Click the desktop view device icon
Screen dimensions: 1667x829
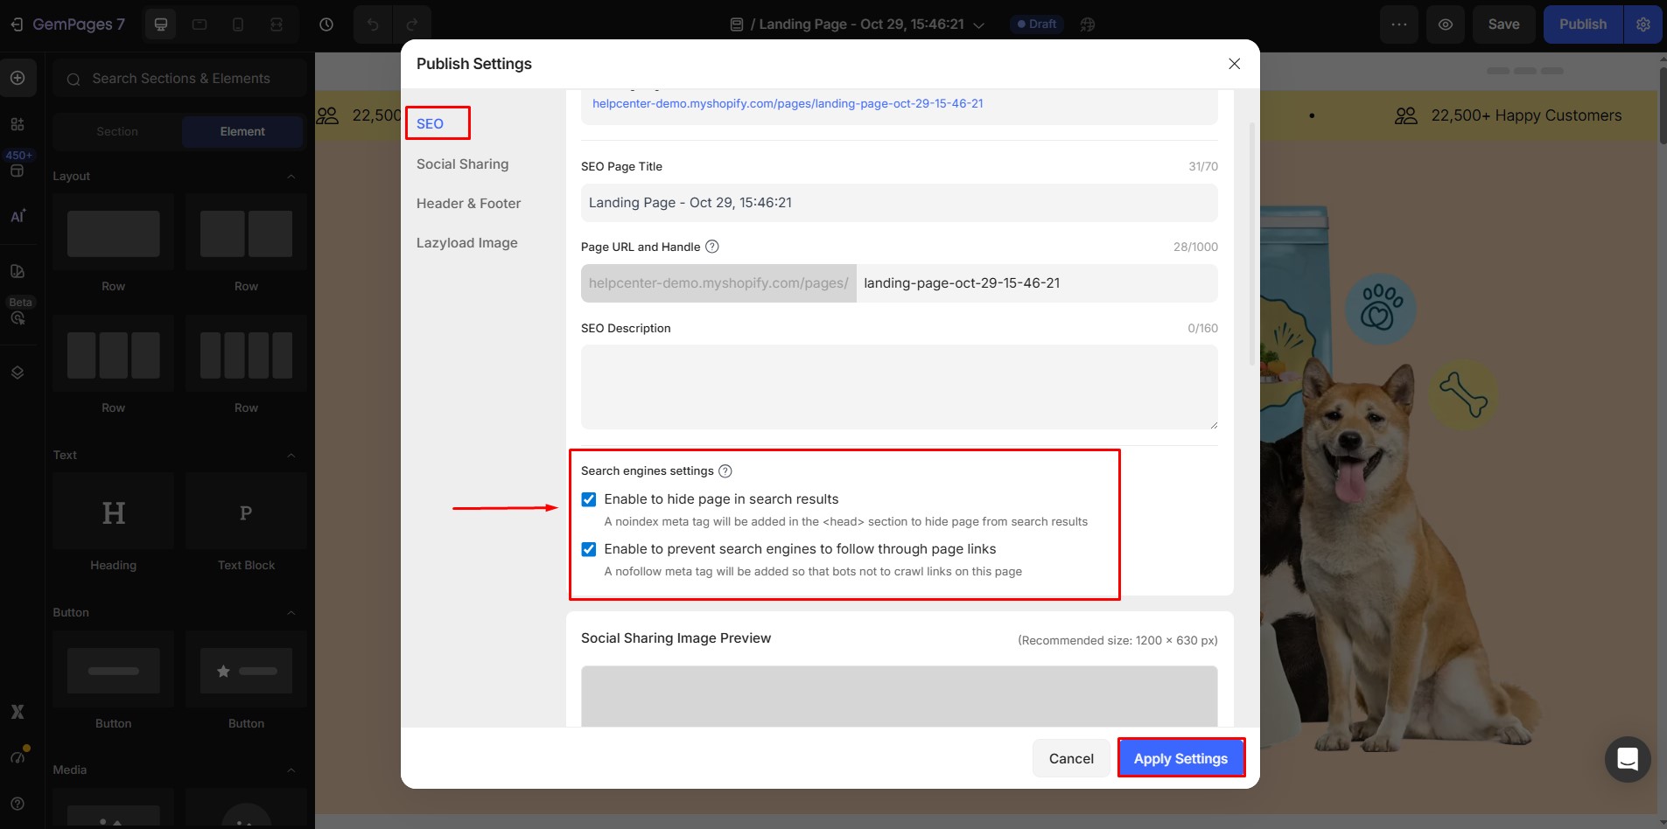161,24
